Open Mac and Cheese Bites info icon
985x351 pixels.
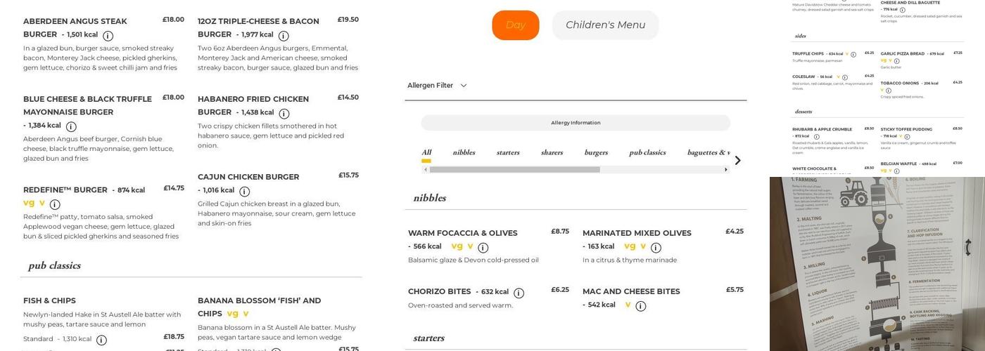tap(640, 306)
